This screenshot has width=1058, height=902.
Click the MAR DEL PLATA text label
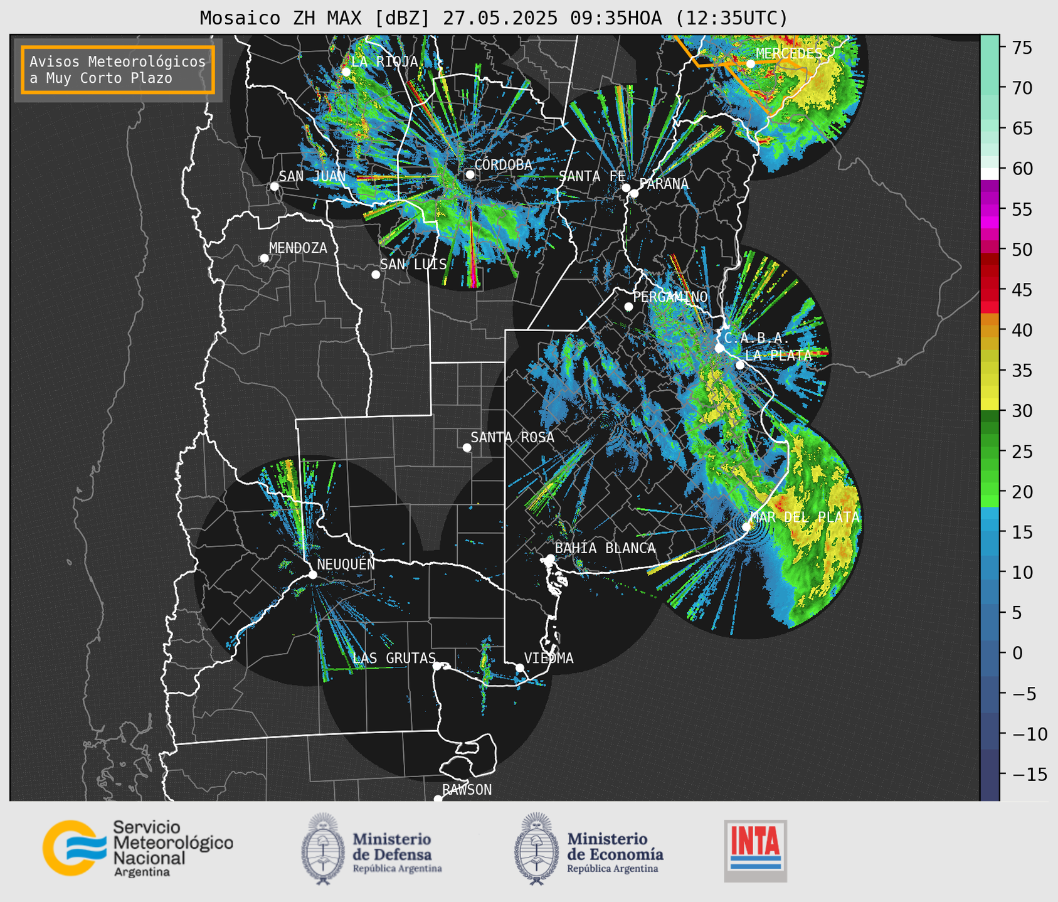(x=805, y=517)
